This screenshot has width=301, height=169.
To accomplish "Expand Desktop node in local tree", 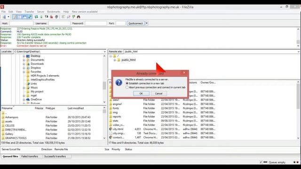I will (24, 56).
